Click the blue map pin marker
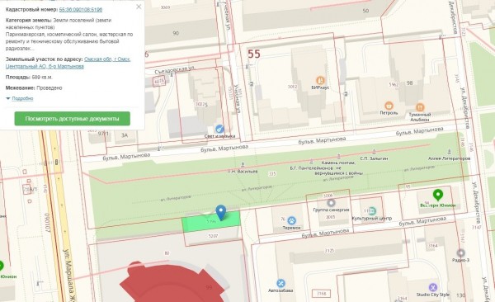 (x=220, y=212)
